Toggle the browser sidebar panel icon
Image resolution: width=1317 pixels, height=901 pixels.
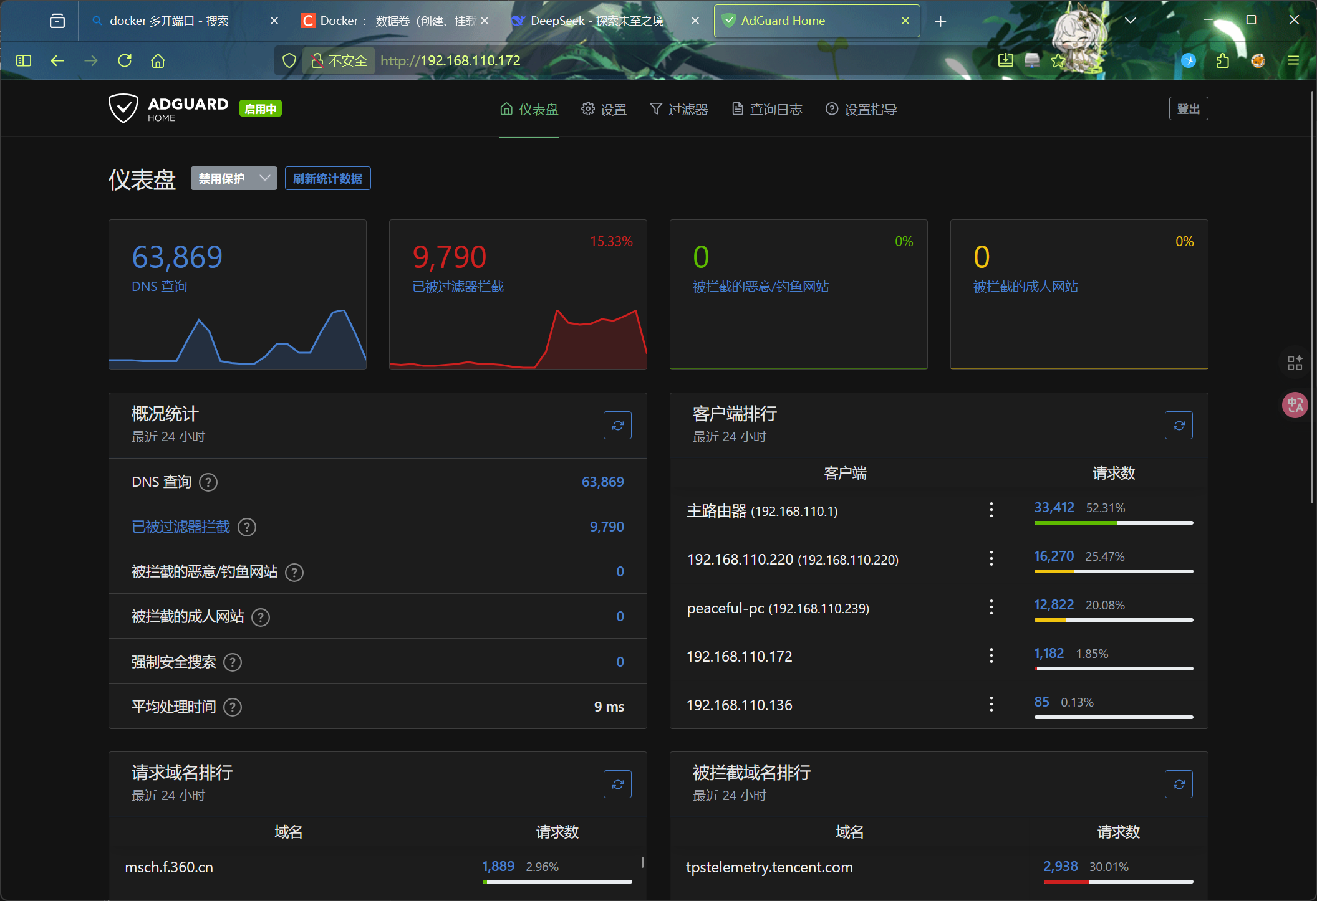tap(24, 60)
